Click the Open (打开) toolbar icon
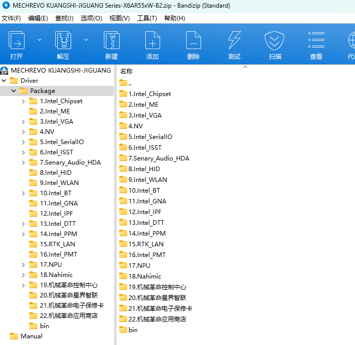Image resolution: width=355 pixels, height=345 pixels. pos(16,40)
